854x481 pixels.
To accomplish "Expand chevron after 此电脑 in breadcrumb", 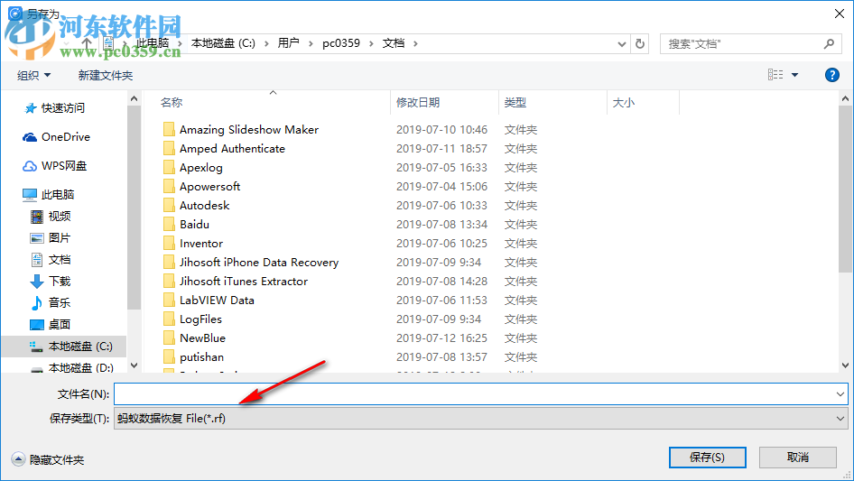I will (x=180, y=43).
